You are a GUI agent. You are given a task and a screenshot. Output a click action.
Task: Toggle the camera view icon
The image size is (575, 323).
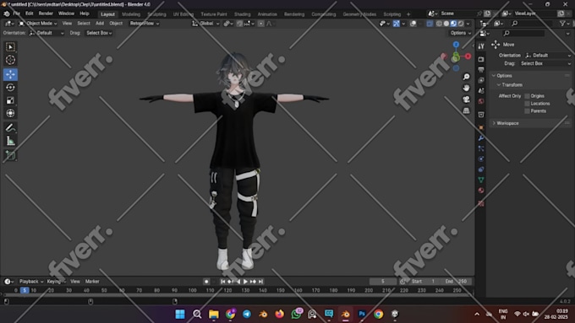[x=466, y=100]
